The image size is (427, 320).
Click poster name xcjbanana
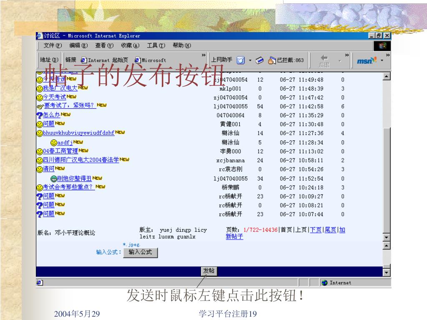point(230,160)
